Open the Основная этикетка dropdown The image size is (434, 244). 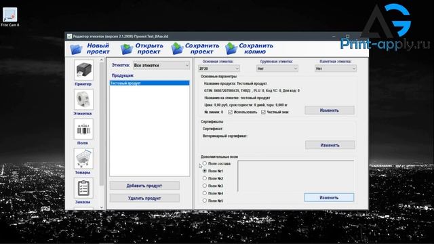click(x=219, y=68)
